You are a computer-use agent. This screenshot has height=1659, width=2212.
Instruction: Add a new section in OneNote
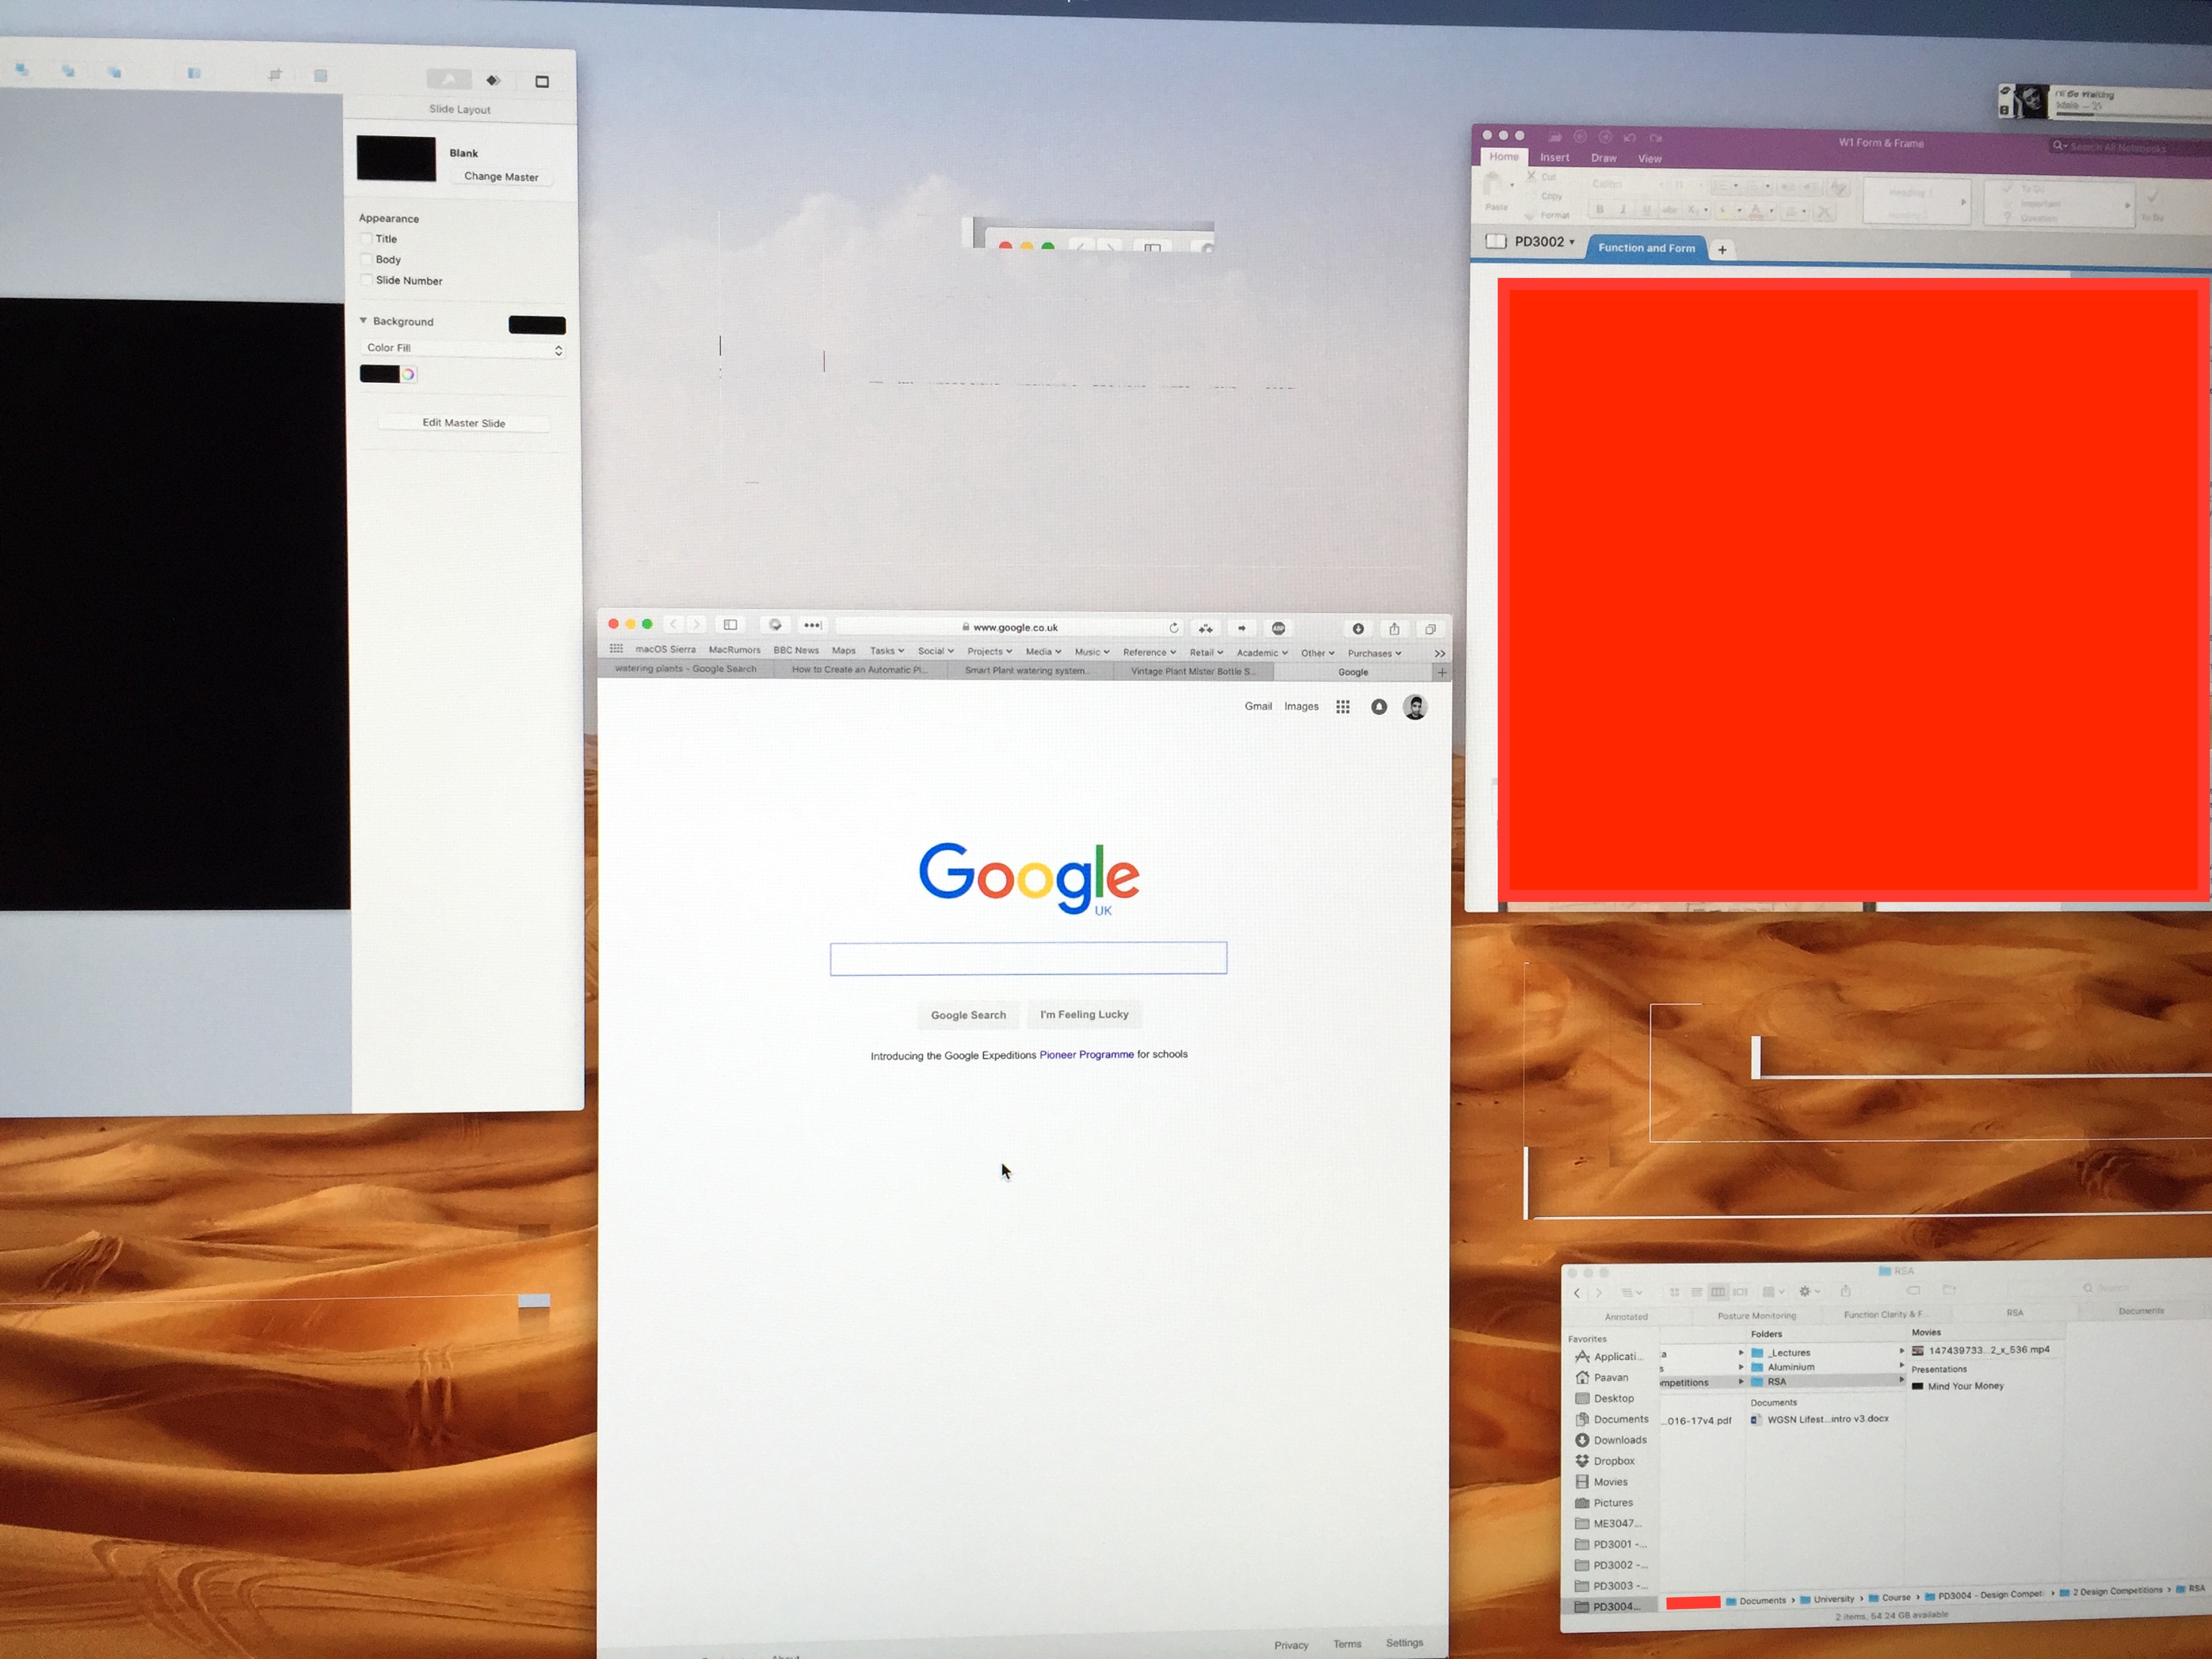[x=1722, y=250]
